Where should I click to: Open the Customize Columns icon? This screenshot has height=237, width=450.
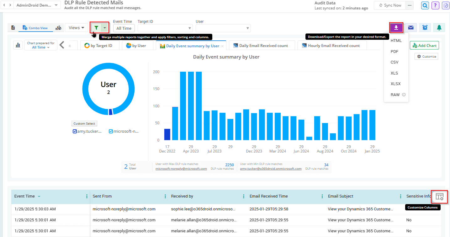tap(439, 197)
